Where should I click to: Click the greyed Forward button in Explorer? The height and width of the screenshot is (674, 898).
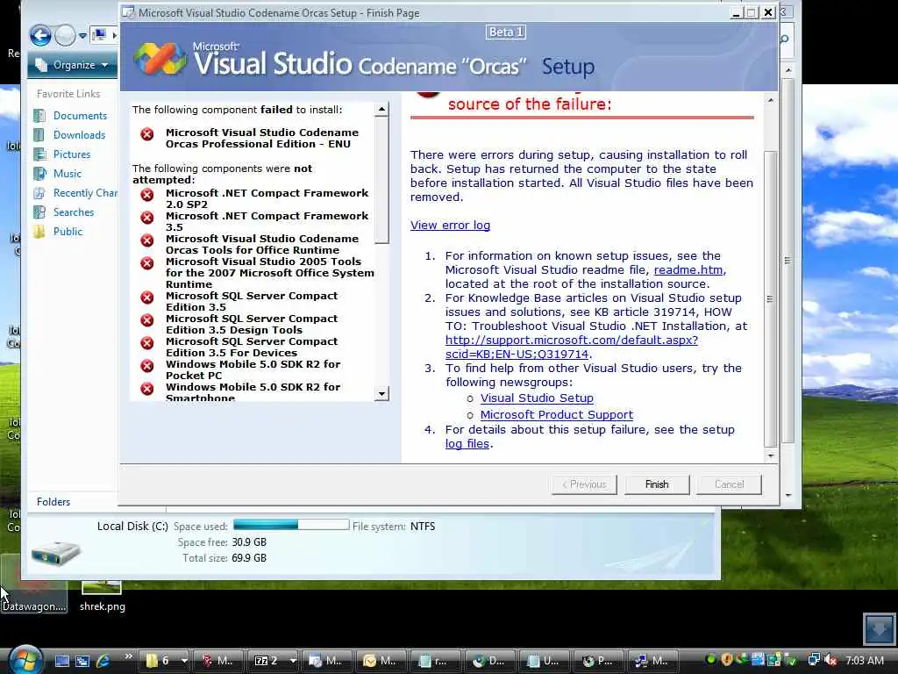coord(65,36)
